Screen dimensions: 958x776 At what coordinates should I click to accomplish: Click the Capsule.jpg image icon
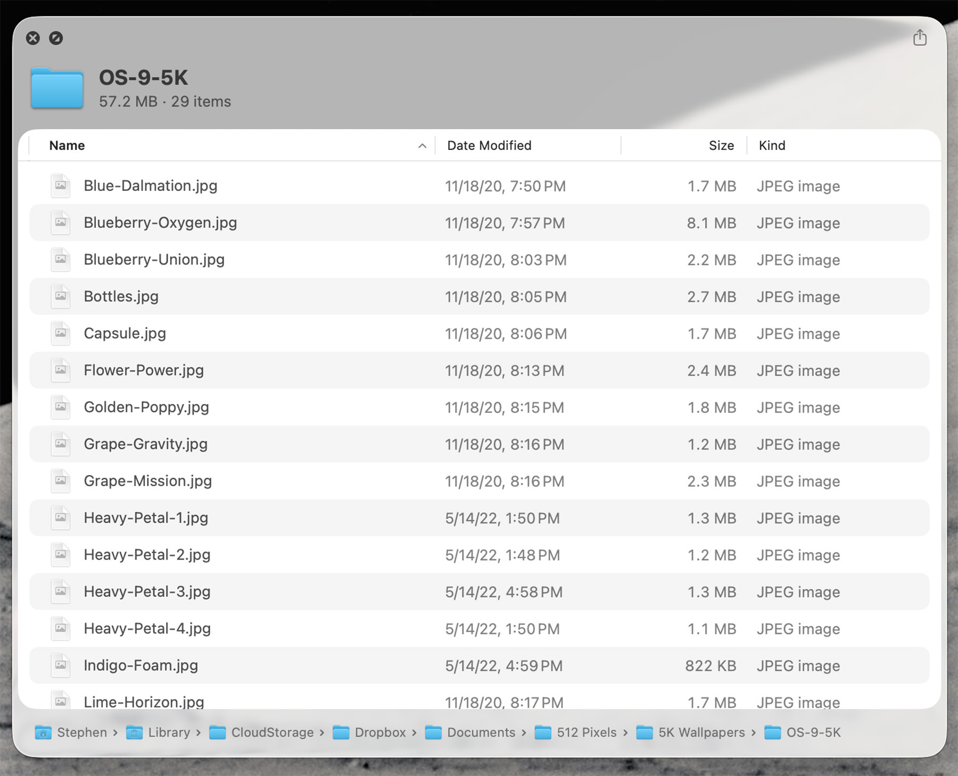pyautogui.click(x=61, y=333)
